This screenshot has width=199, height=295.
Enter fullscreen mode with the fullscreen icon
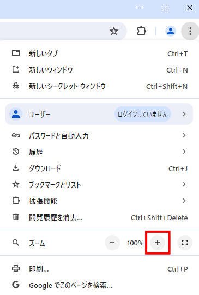[185, 243]
